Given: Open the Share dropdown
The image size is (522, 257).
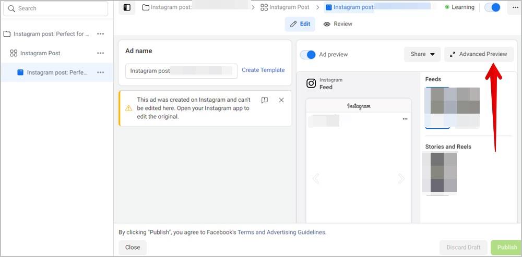Looking at the screenshot, I should (x=422, y=54).
